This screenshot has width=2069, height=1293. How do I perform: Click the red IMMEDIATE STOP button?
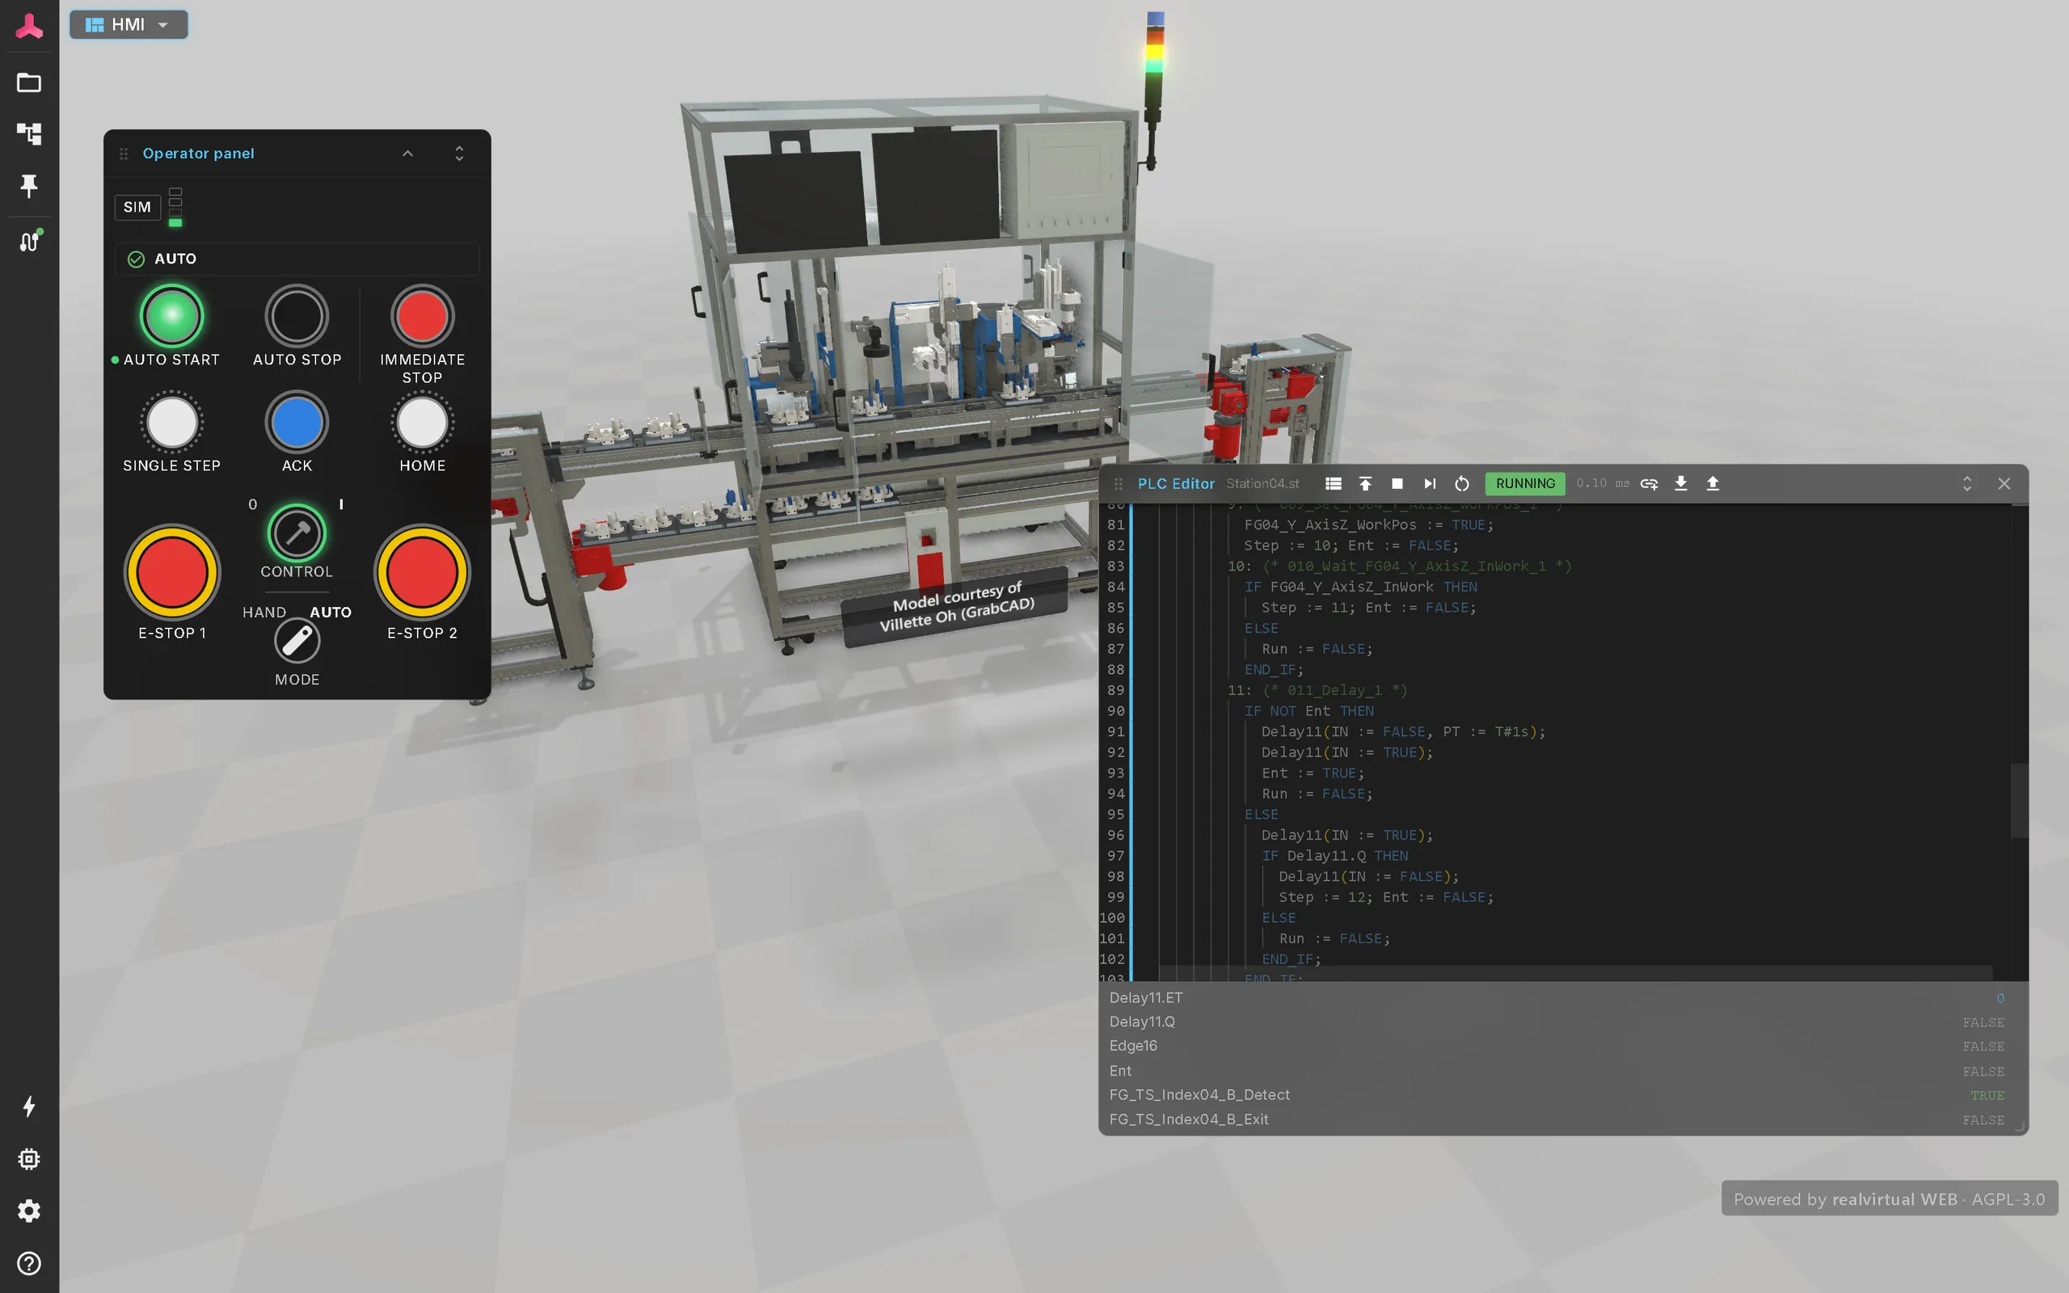point(423,317)
